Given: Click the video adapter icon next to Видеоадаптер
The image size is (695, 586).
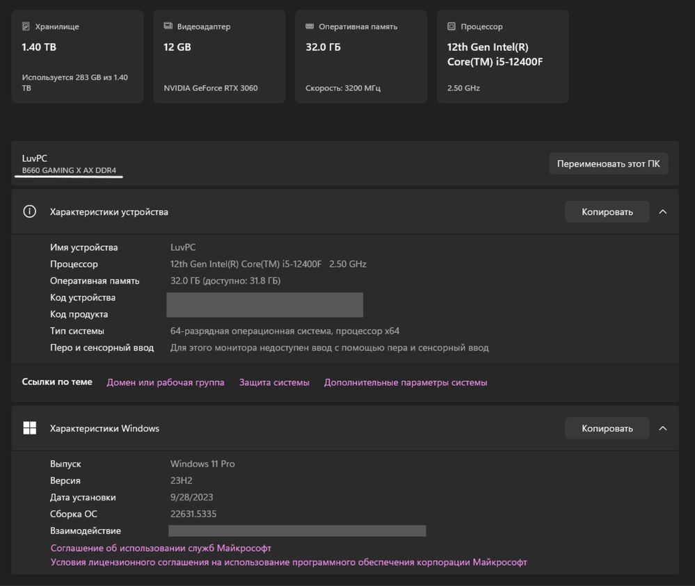Looking at the screenshot, I should click(x=168, y=26).
